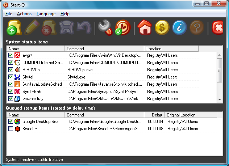The height and width of the screenshot is (166, 229).
Task: Click the Java jusched command path
Action: pos(105,84)
